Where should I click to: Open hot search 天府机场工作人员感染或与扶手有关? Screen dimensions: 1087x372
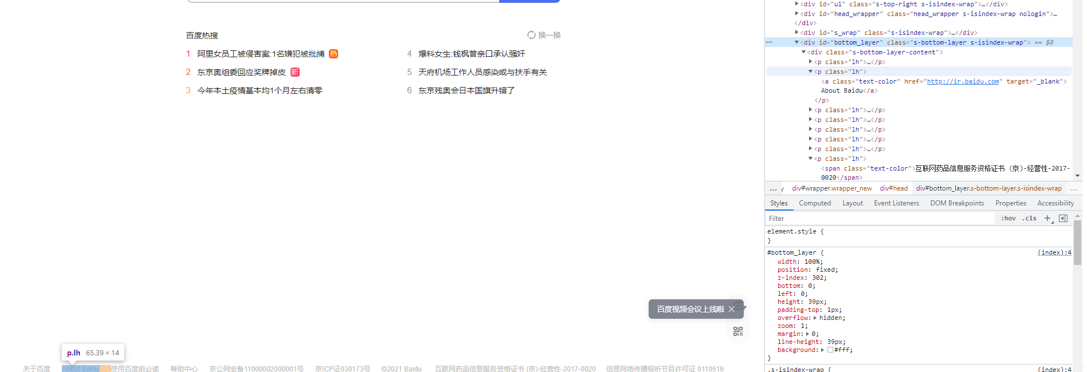482,72
